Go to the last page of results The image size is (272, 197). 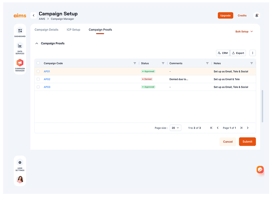coord(241,128)
